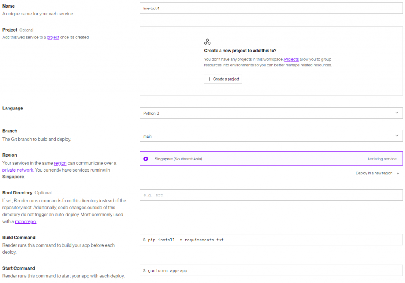This screenshot has width=405, height=283.
Task: Click into the Root Directory input
Action: (x=271, y=195)
